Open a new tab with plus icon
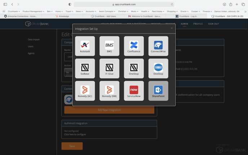248x155 pixels. [x=237, y=4]
